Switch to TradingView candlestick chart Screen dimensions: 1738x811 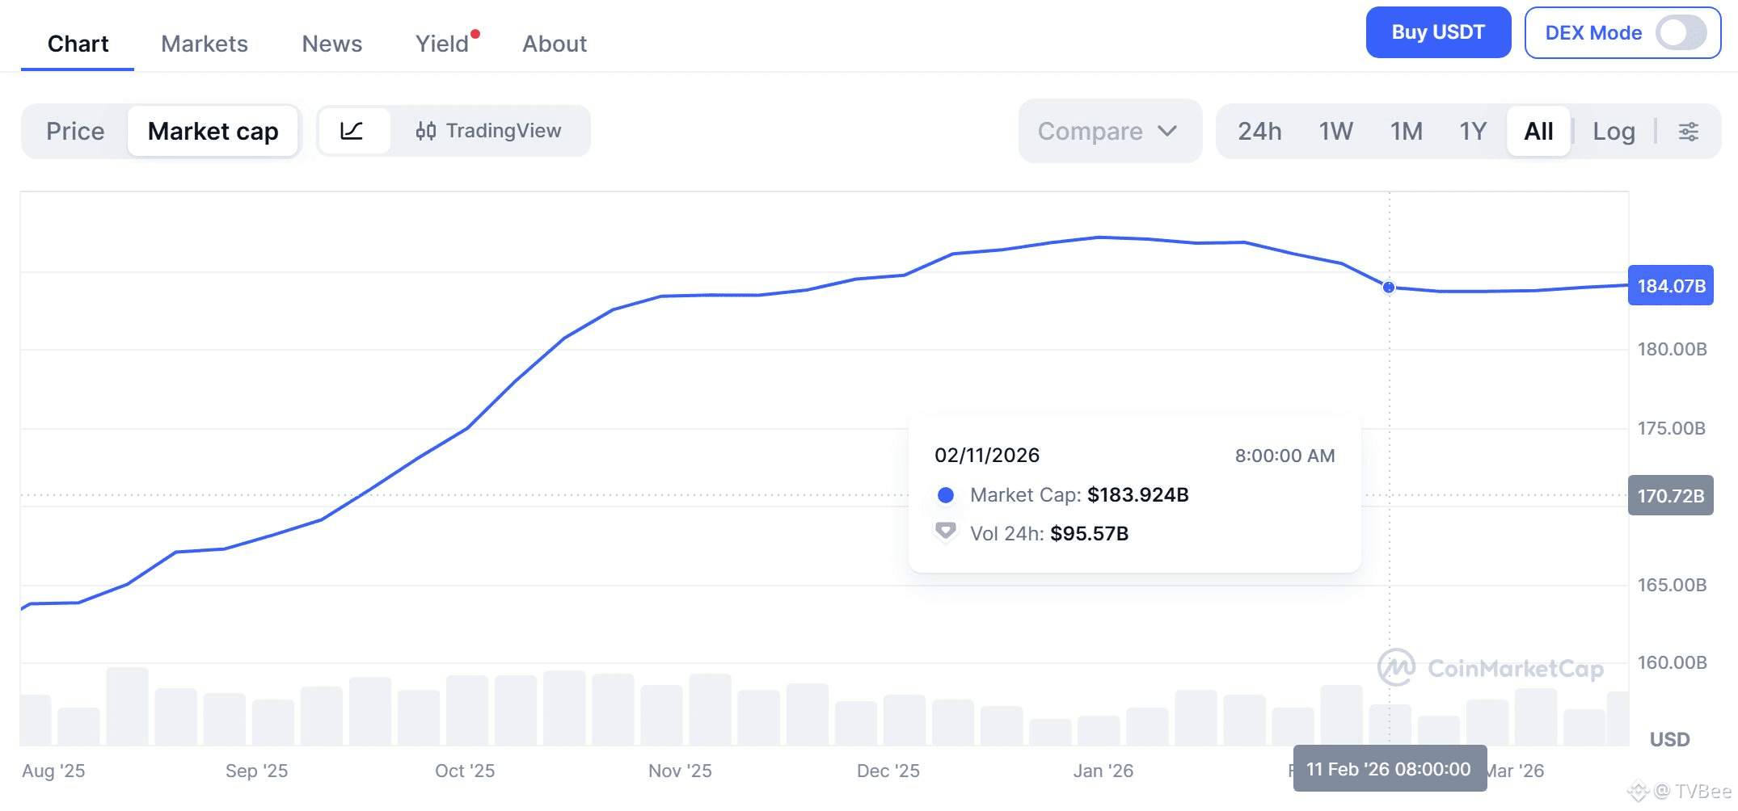(489, 131)
